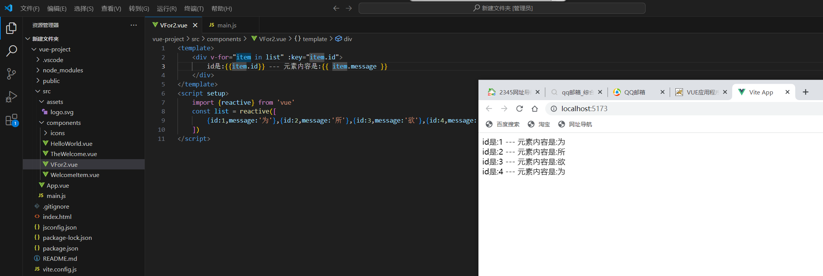The height and width of the screenshot is (276, 823).
Task: Open the Explorer view in activity bar
Action: tap(11, 28)
